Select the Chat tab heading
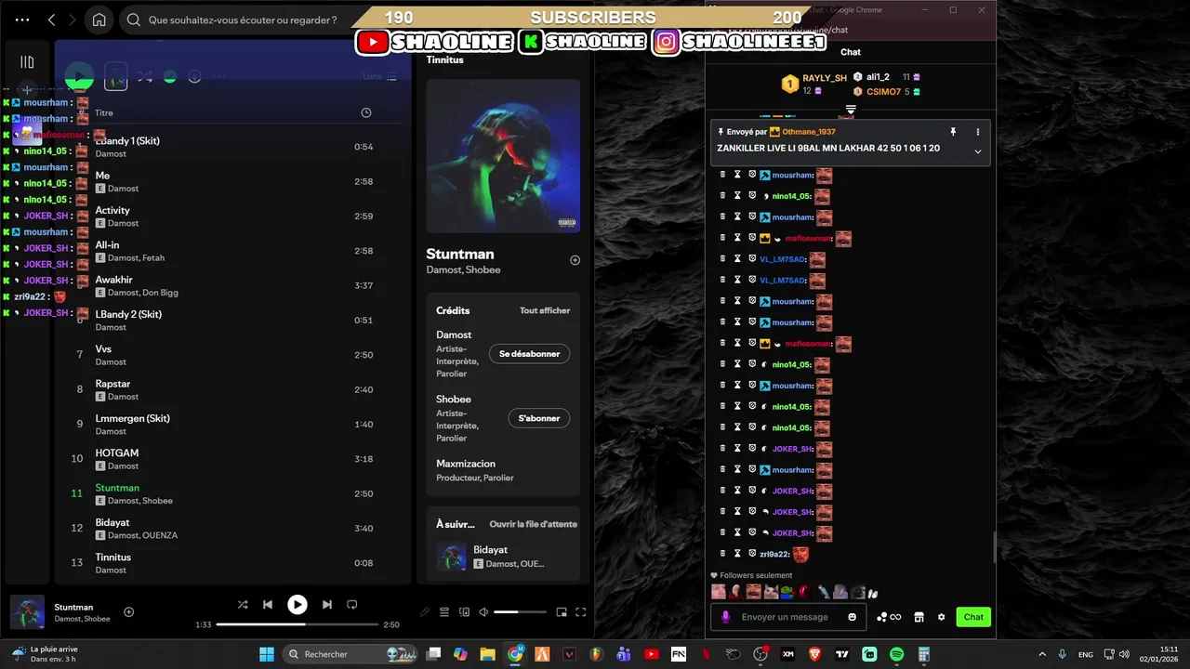 (851, 52)
